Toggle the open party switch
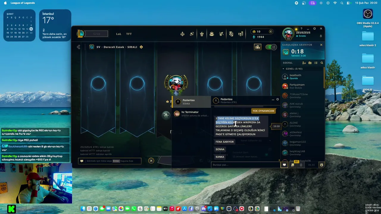Image resolution: width=381 pixels, height=214 pixels. tap(271, 47)
